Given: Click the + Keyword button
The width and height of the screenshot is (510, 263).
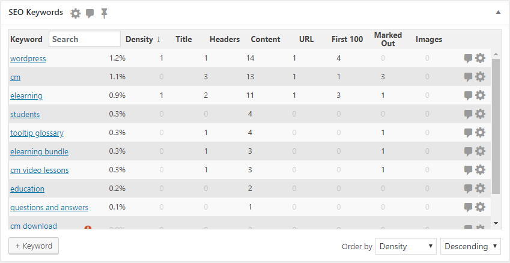Looking at the screenshot, I should [34, 246].
